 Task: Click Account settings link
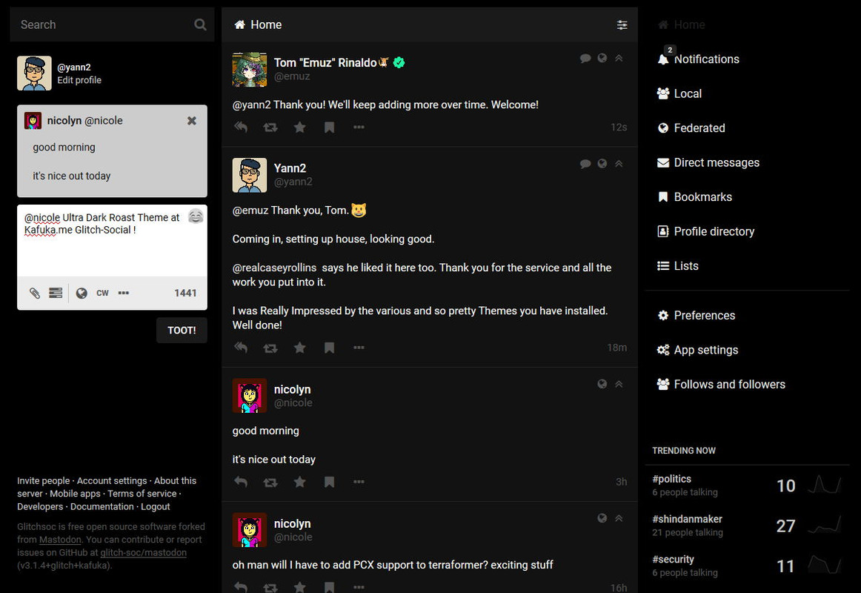point(112,481)
